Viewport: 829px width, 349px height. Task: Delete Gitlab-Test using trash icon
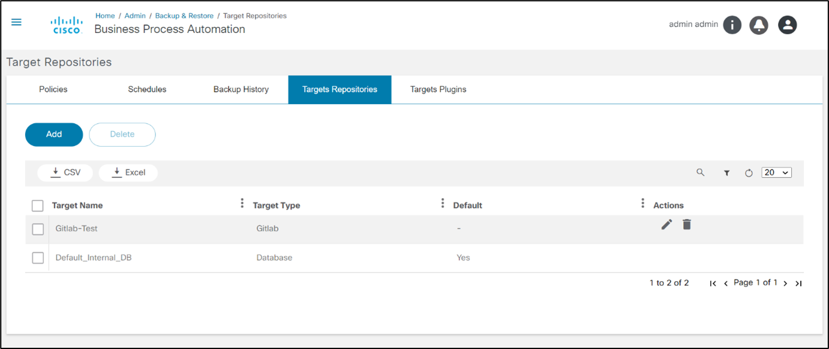point(687,224)
